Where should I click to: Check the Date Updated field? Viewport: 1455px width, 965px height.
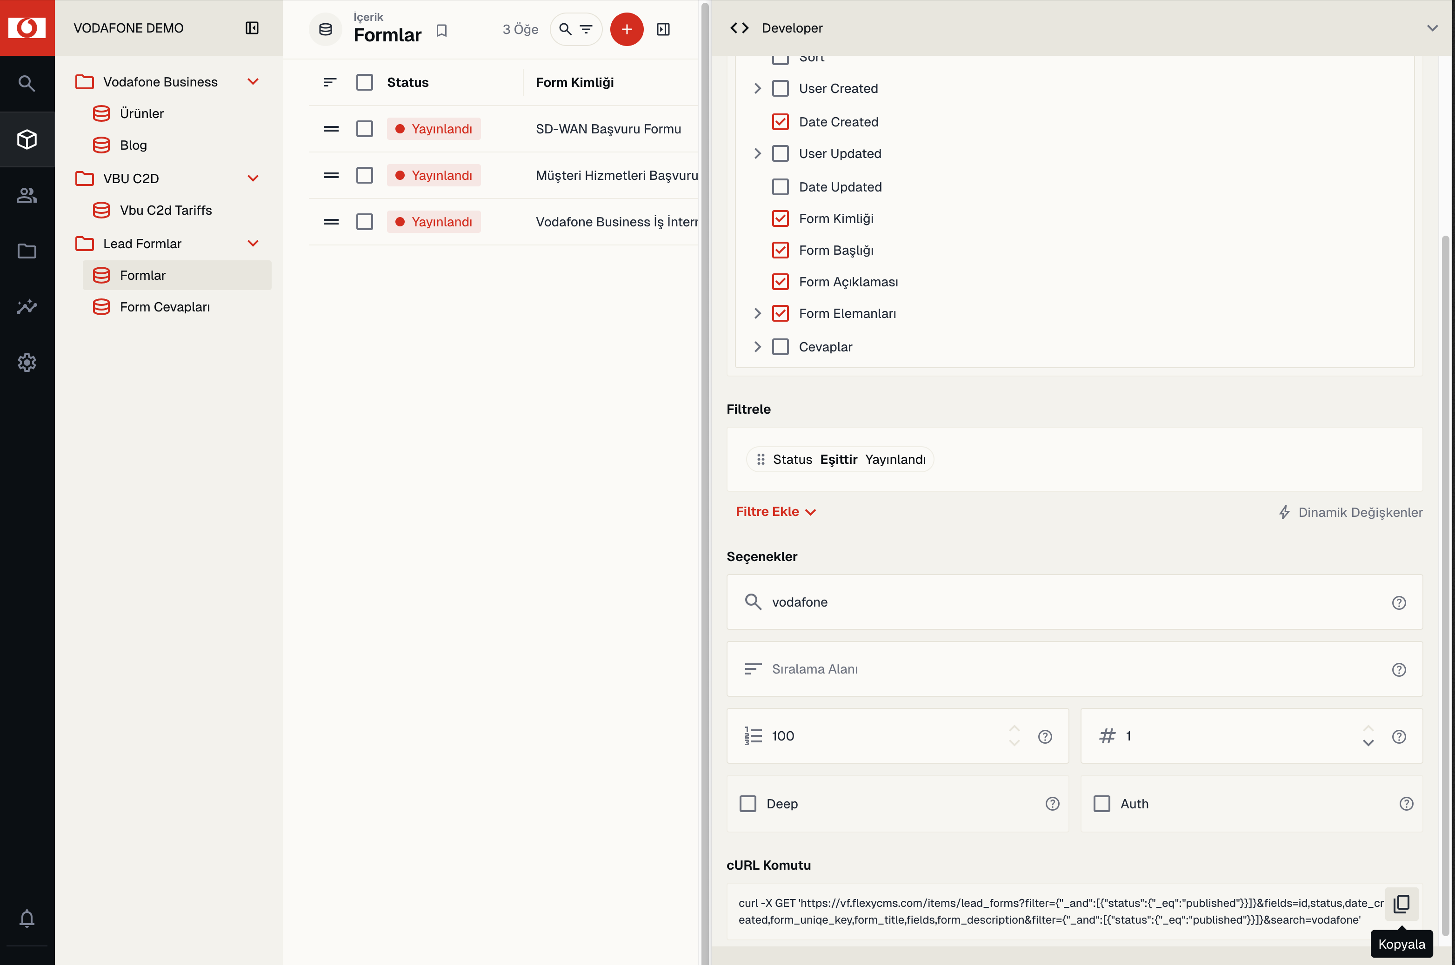(780, 186)
